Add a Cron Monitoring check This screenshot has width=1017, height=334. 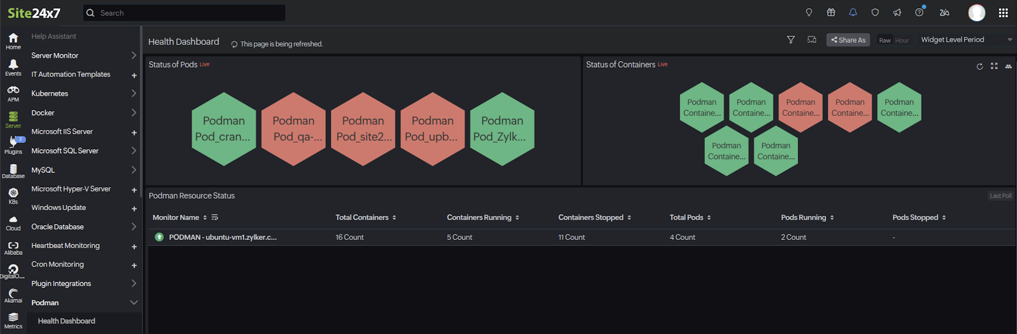(134, 265)
